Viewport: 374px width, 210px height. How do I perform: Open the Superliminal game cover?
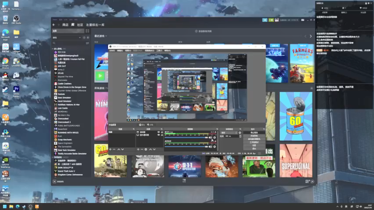(296, 161)
